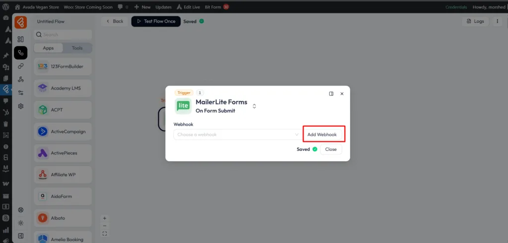The image size is (508, 243).
Task: Switch to the Apps tab
Action: pyautogui.click(x=48, y=48)
